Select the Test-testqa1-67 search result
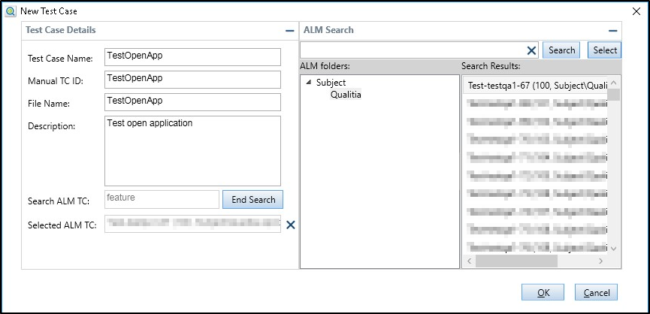 tap(537, 86)
